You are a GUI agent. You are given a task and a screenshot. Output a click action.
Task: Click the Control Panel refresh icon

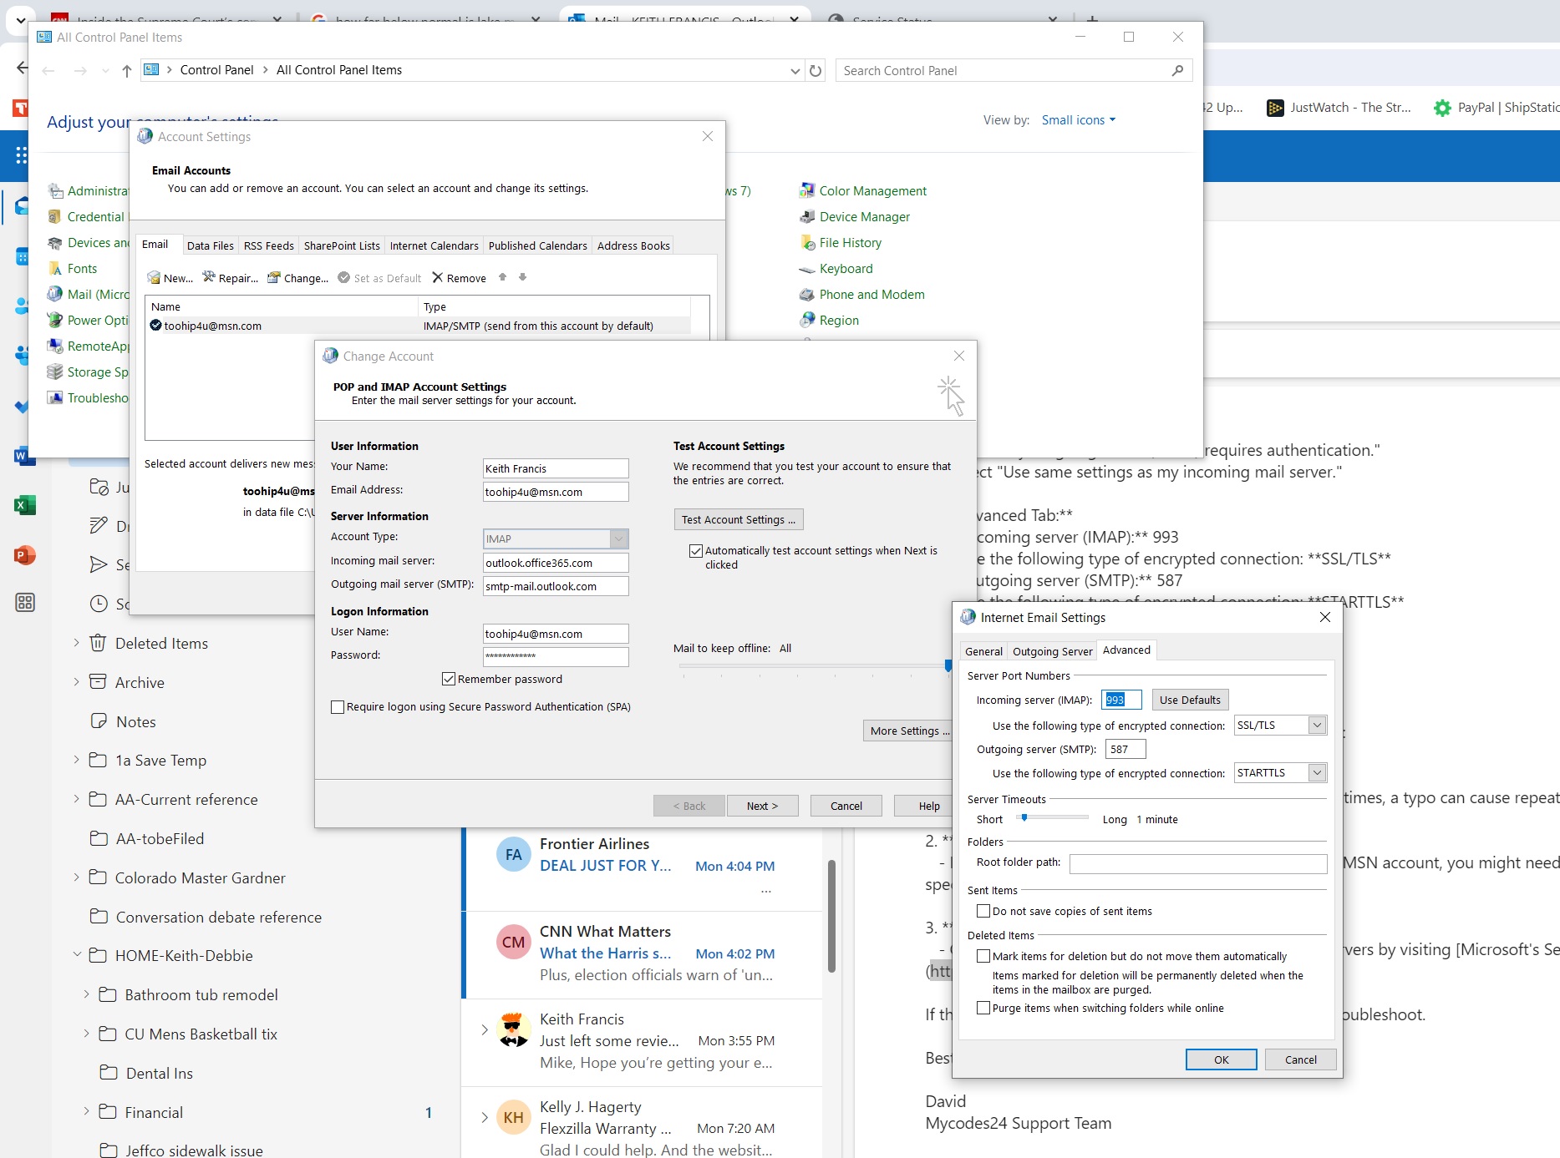click(816, 71)
